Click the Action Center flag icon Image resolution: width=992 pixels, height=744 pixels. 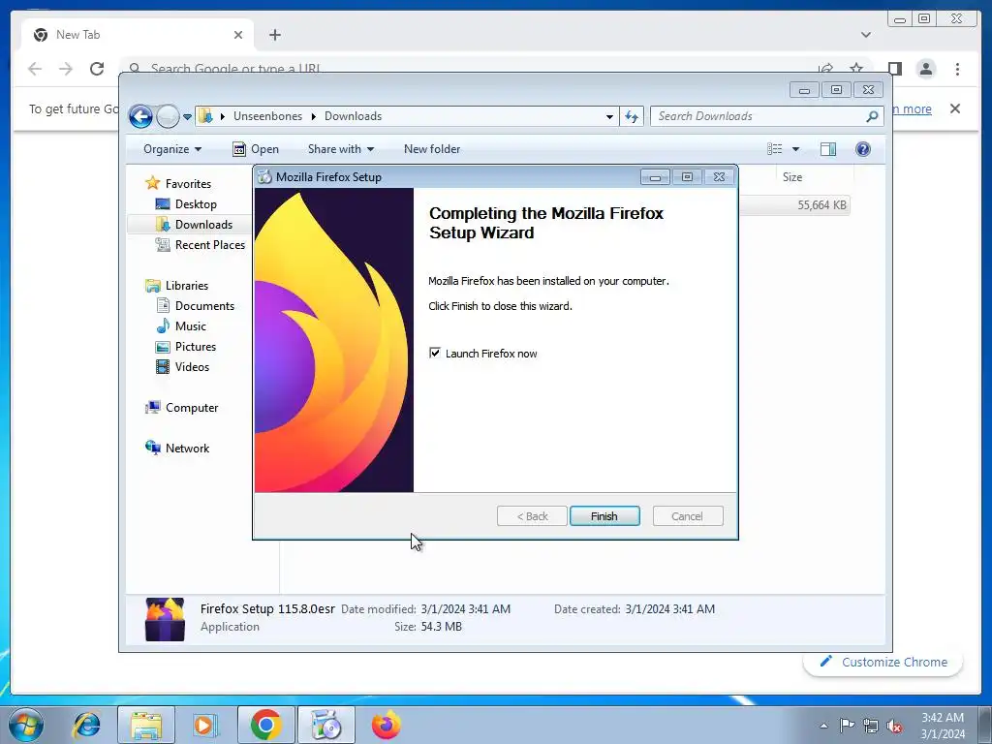pos(847,726)
